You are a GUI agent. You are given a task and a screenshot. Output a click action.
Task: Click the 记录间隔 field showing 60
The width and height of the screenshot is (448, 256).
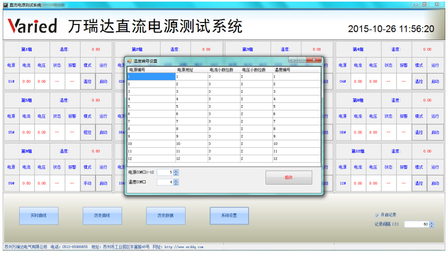[x=417, y=225]
